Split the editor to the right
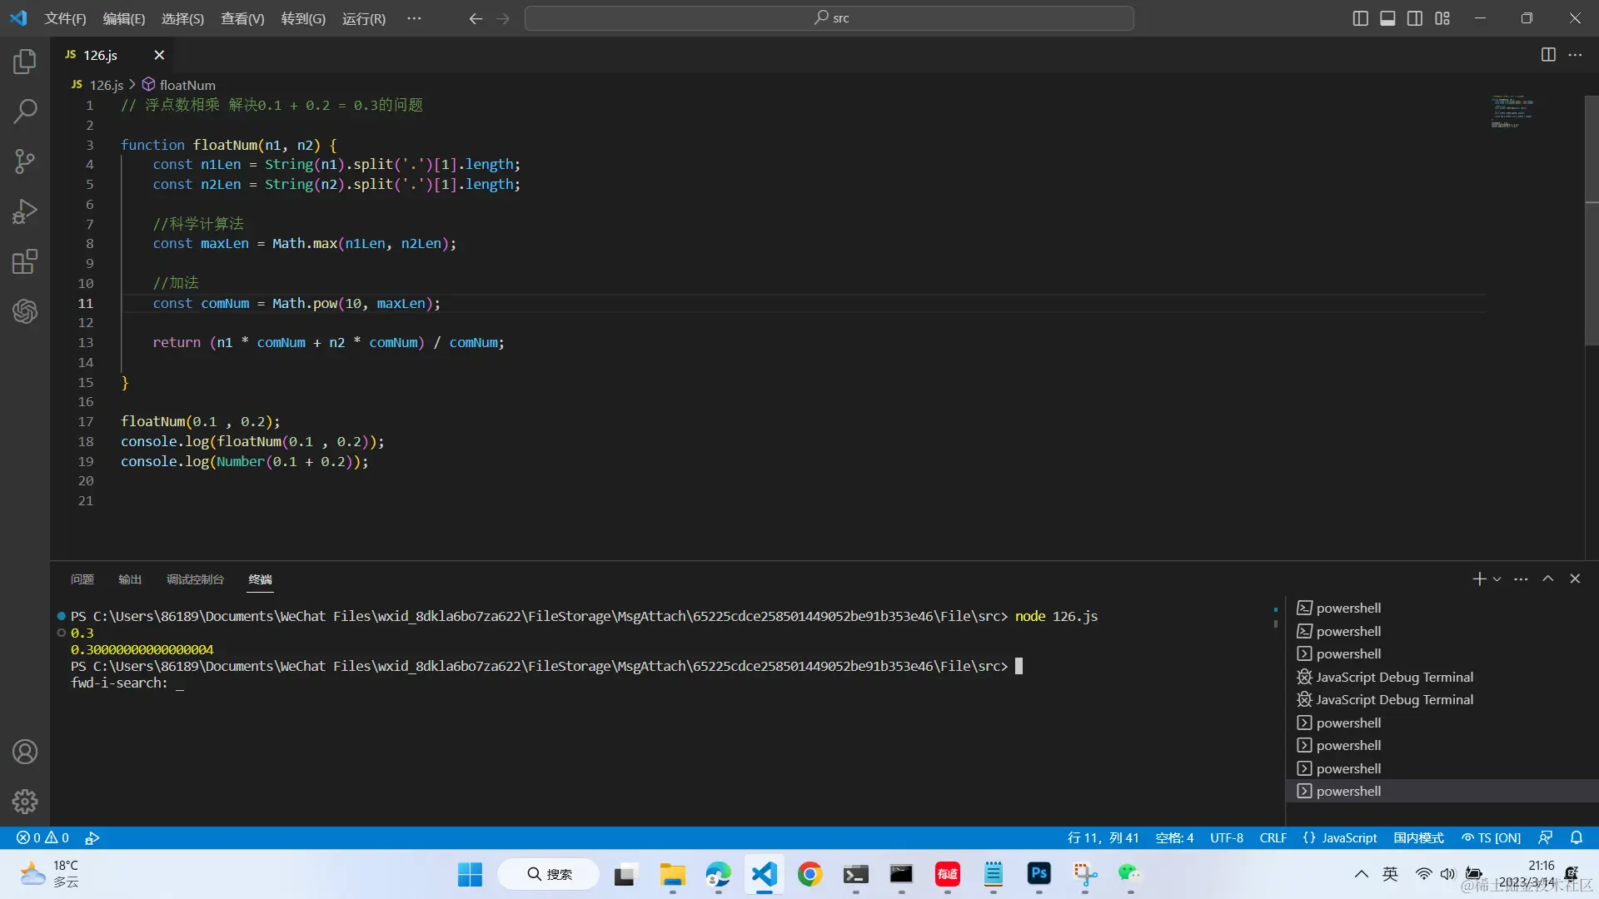Viewport: 1599px width, 899px height. tap(1548, 55)
